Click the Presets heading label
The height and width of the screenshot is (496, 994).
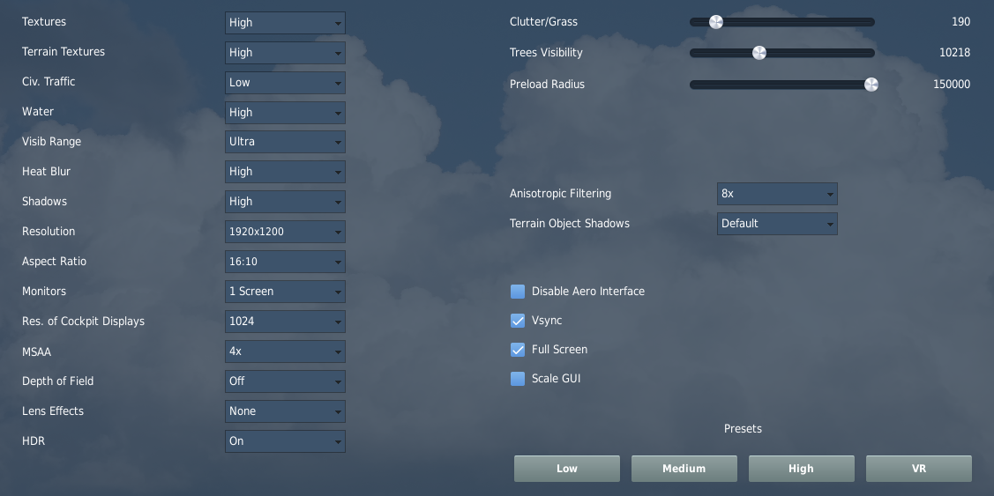tap(743, 429)
